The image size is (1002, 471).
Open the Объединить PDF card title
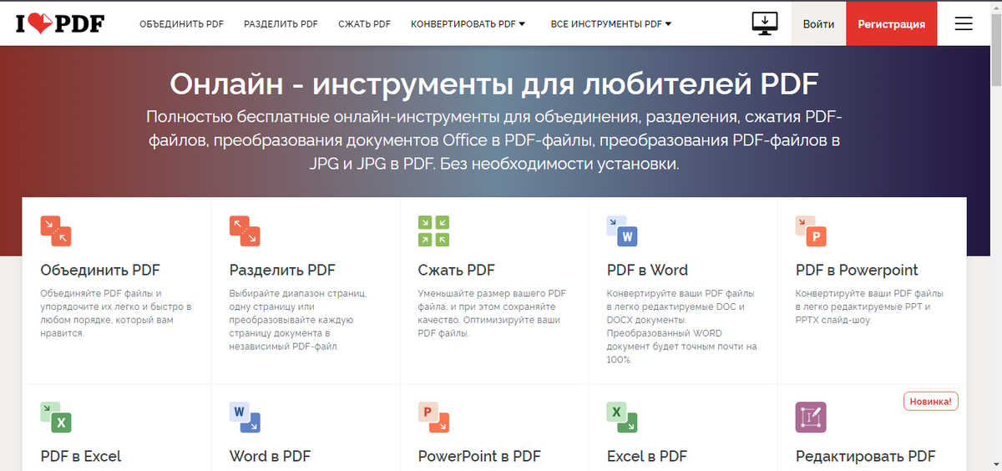(100, 270)
